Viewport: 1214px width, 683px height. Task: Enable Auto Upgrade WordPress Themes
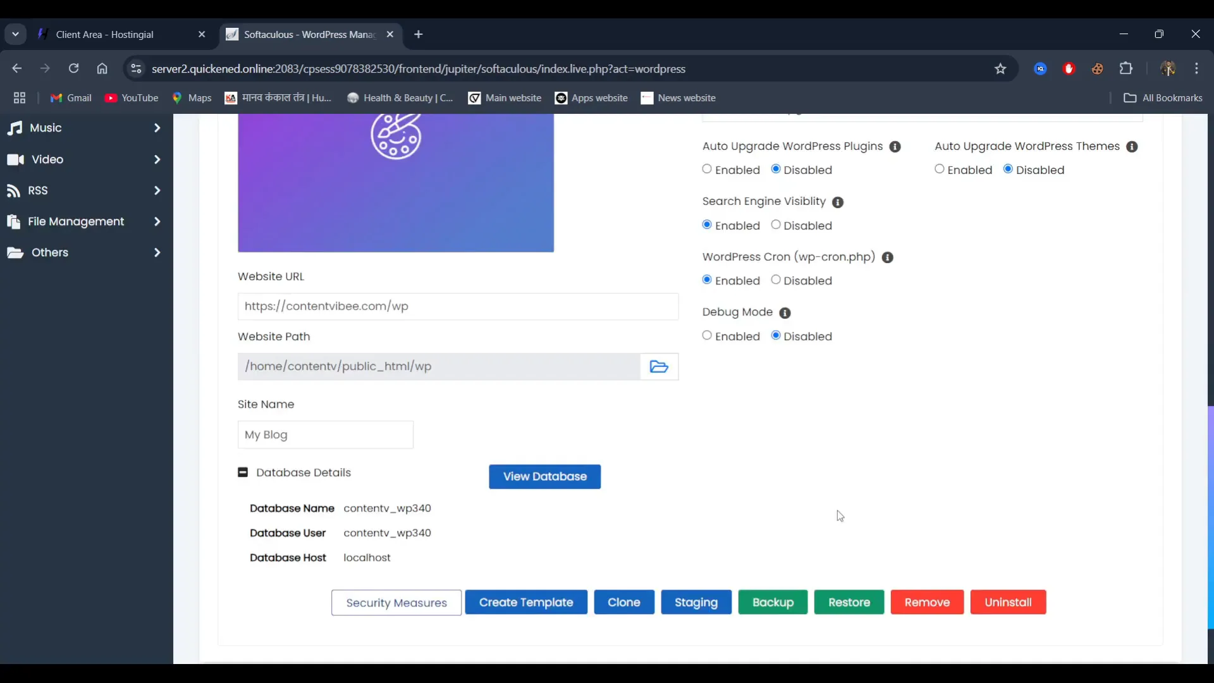coord(940,169)
